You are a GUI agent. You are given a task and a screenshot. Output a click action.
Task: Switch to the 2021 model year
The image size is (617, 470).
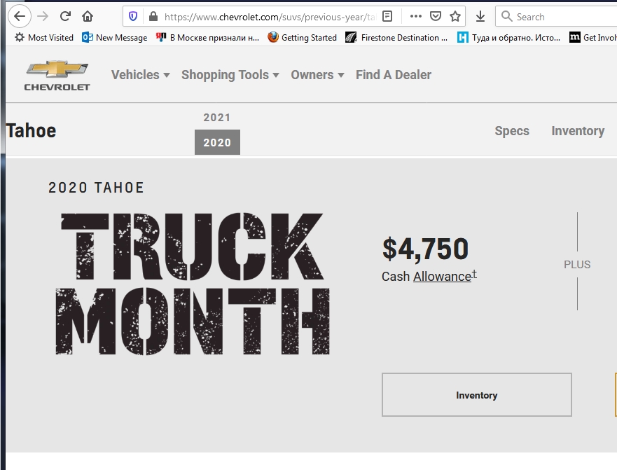click(217, 117)
